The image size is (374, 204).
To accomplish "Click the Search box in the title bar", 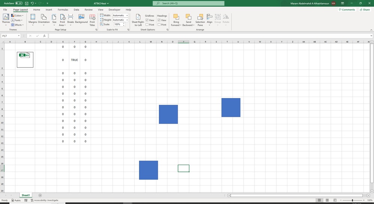I will [188, 3].
